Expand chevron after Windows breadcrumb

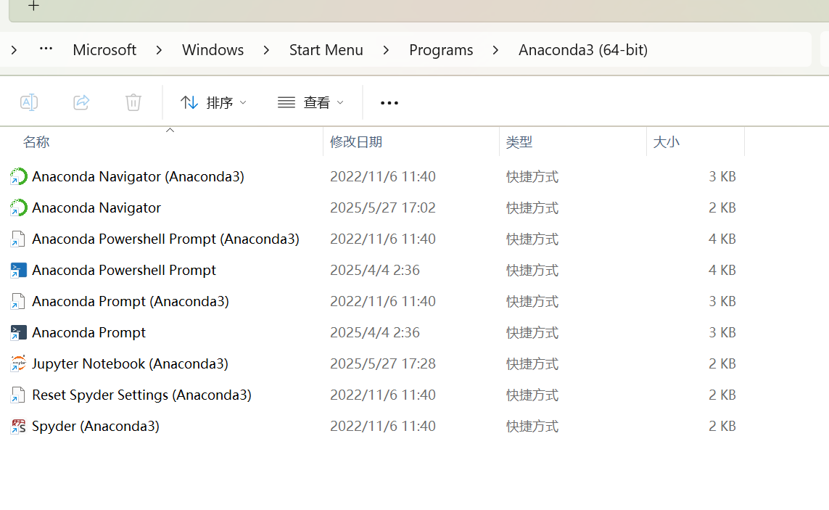coord(266,50)
